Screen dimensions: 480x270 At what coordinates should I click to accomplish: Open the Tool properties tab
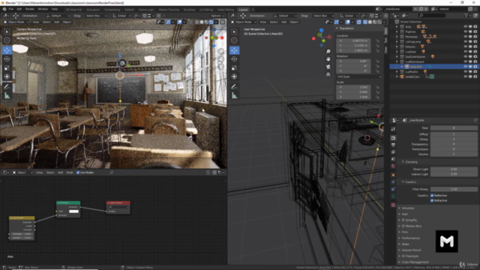tap(393, 129)
